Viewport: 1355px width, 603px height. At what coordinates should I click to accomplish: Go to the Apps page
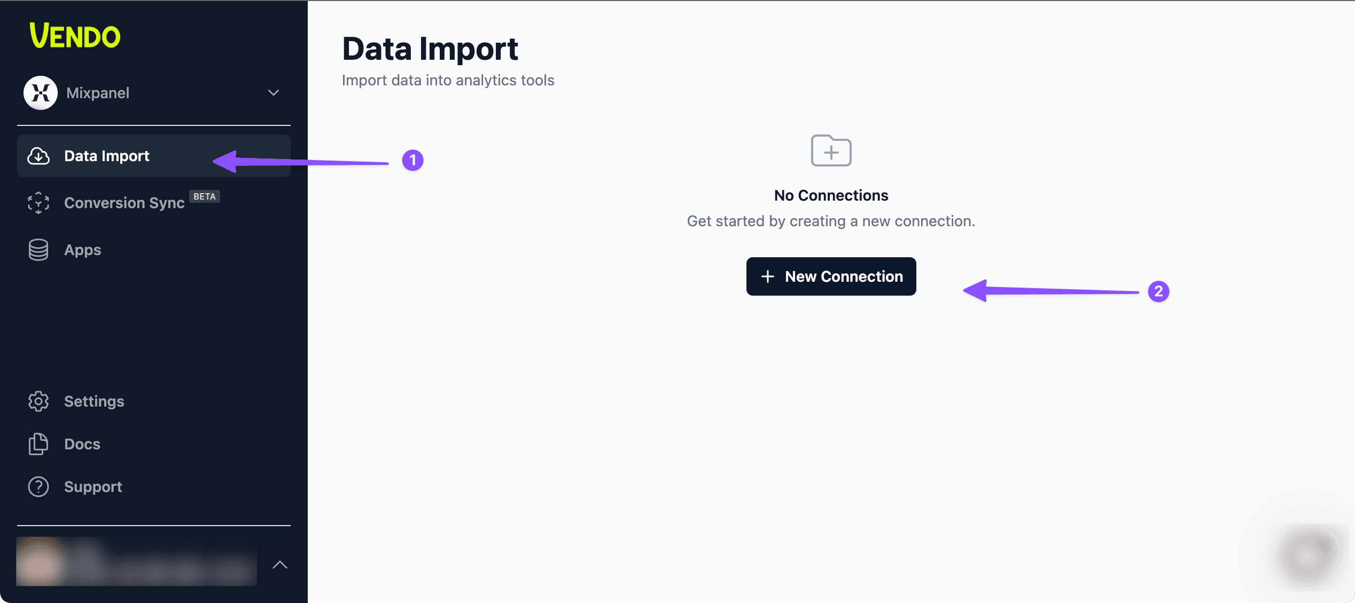point(82,250)
